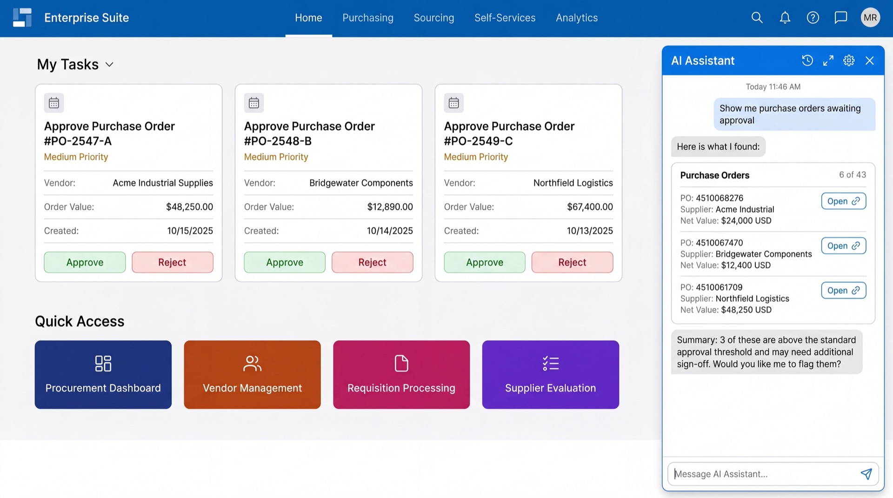Select the Approve Purchase Order #PO-2547-A title
The image size is (893, 498).
(x=109, y=133)
